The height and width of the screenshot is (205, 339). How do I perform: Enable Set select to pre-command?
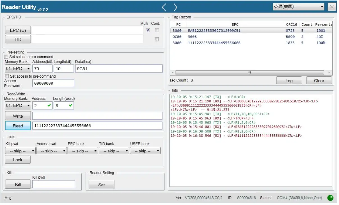[6, 57]
